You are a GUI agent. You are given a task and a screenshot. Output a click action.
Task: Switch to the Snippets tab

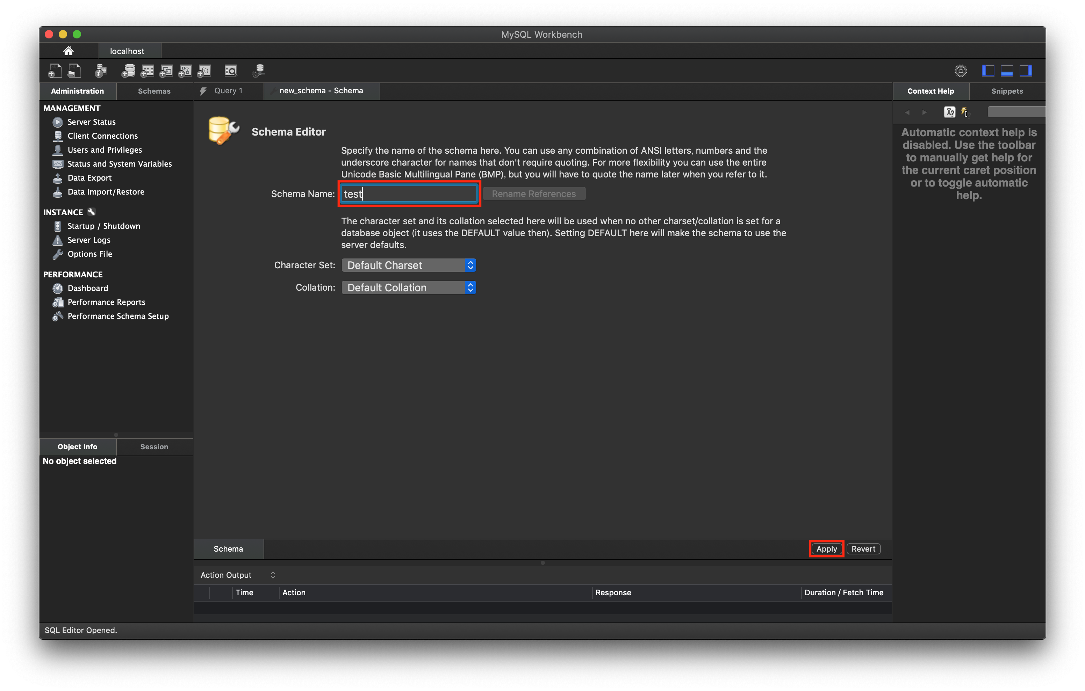1007,91
